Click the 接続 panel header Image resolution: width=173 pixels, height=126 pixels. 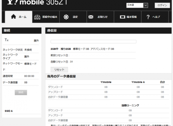pos(22,30)
